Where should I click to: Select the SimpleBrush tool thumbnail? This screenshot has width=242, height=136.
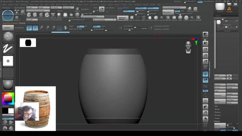229,9
